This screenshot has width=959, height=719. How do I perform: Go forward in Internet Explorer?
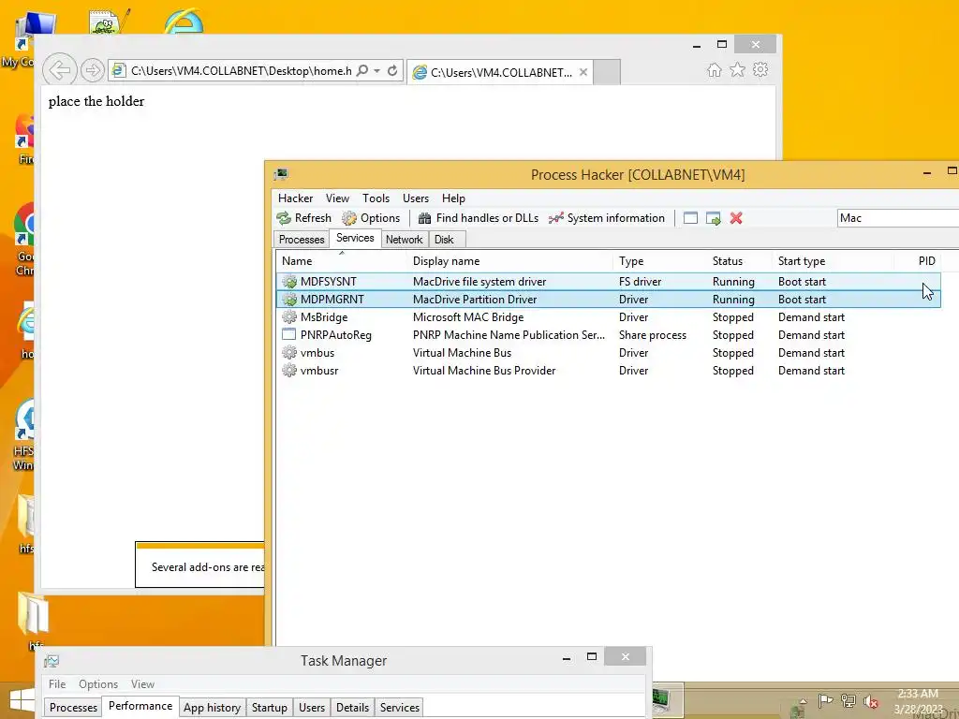93,70
